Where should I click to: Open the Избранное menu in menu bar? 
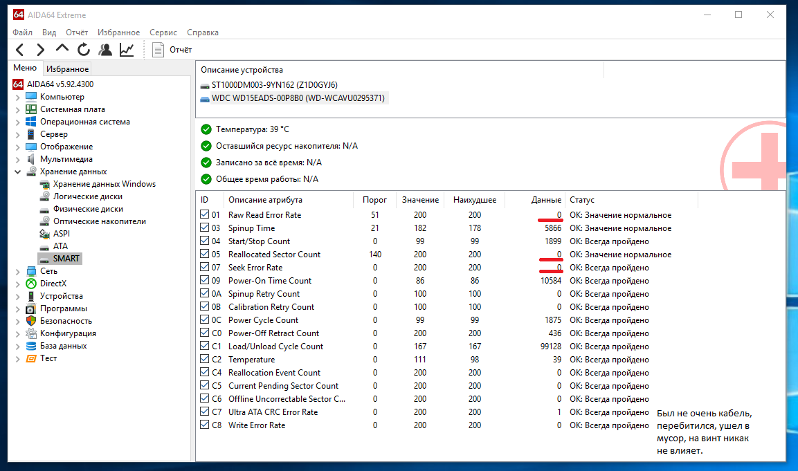(x=118, y=33)
